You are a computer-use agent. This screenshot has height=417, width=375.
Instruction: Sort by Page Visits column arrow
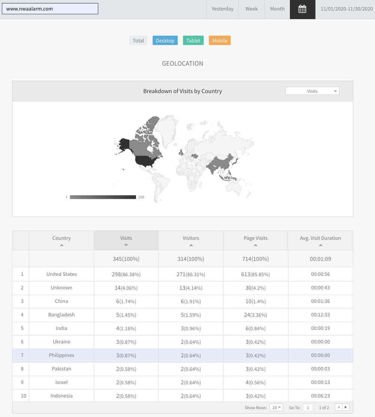point(255,245)
